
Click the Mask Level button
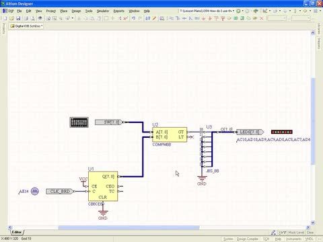point(296,233)
